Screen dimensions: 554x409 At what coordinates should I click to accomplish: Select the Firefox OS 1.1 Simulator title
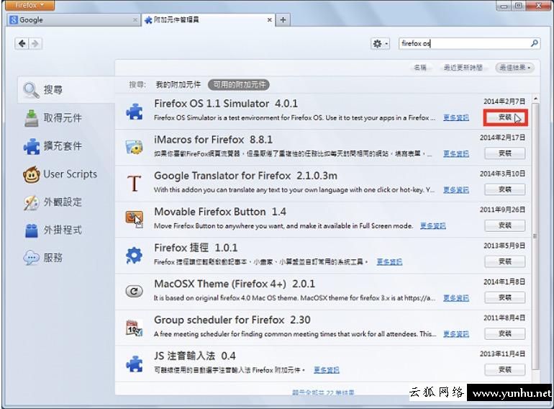point(226,104)
